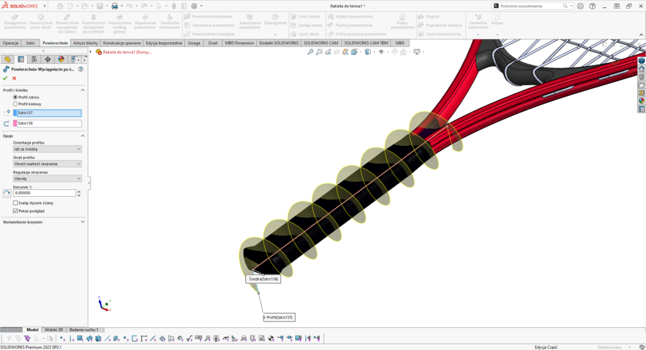Screen dimensions: 646x350
Task: Select the Profil kołowy radio button
Action: [15, 103]
